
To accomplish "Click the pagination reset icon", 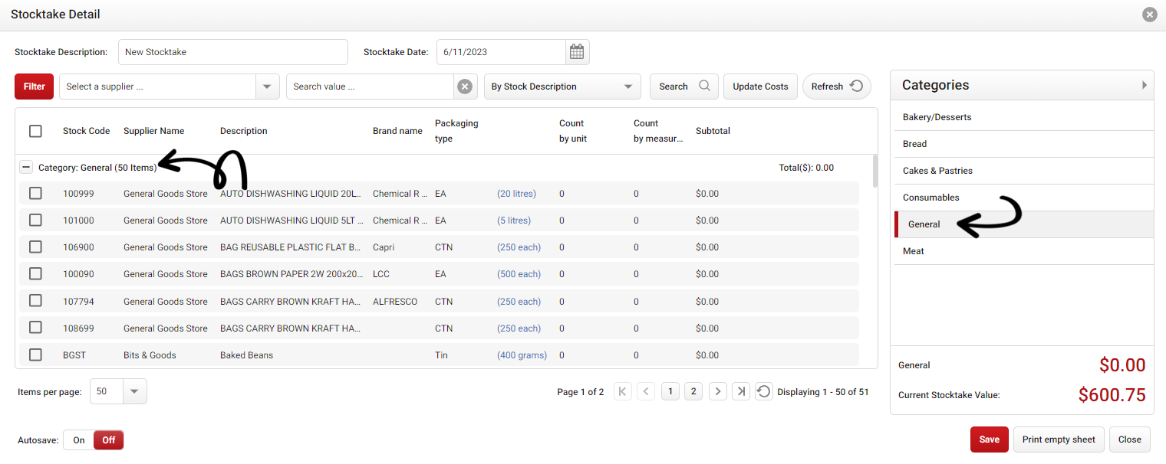I will (x=763, y=390).
